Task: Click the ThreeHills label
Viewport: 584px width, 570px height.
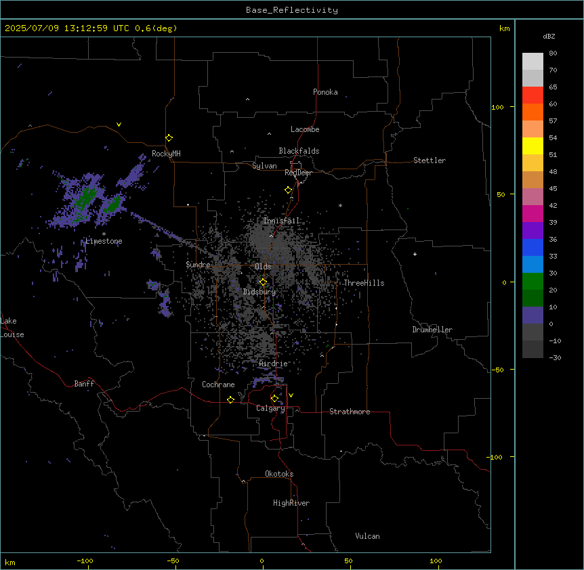Action: [364, 283]
